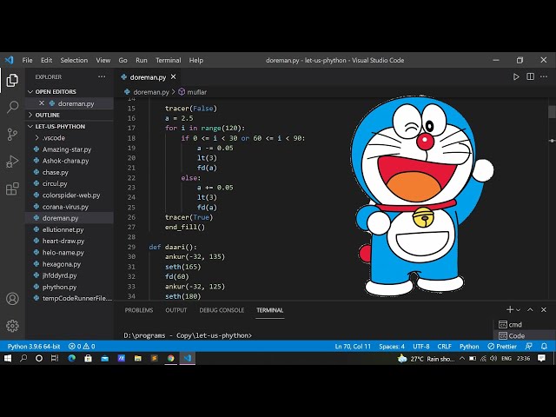
Task: Open the Terminal menu
Action: (x=168, y=60)
